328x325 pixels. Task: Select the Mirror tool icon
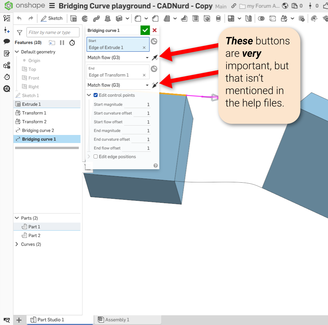[248, 19]
